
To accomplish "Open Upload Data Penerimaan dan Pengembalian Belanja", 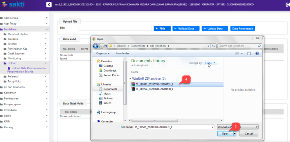I will 27,70.
